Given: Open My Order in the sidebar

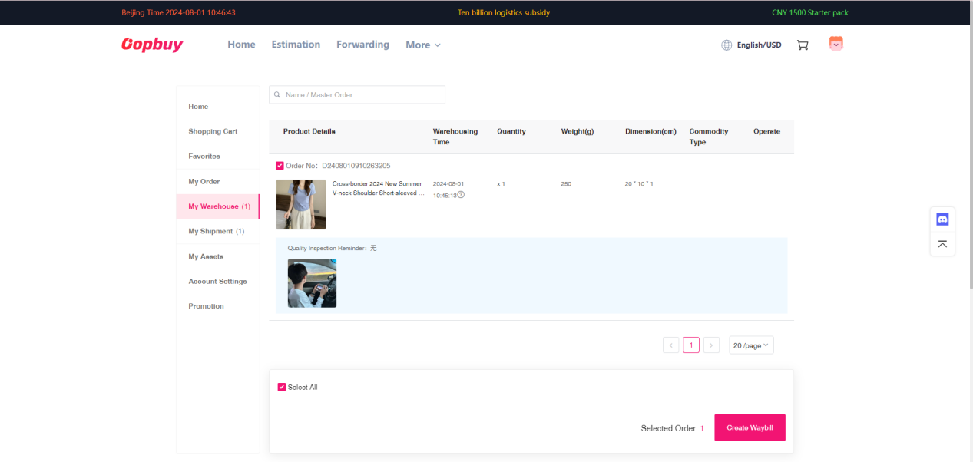Looking at the screenshot, I should 204,181.
